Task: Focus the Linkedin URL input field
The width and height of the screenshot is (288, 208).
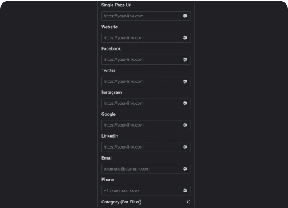Action: pos(141,147)
